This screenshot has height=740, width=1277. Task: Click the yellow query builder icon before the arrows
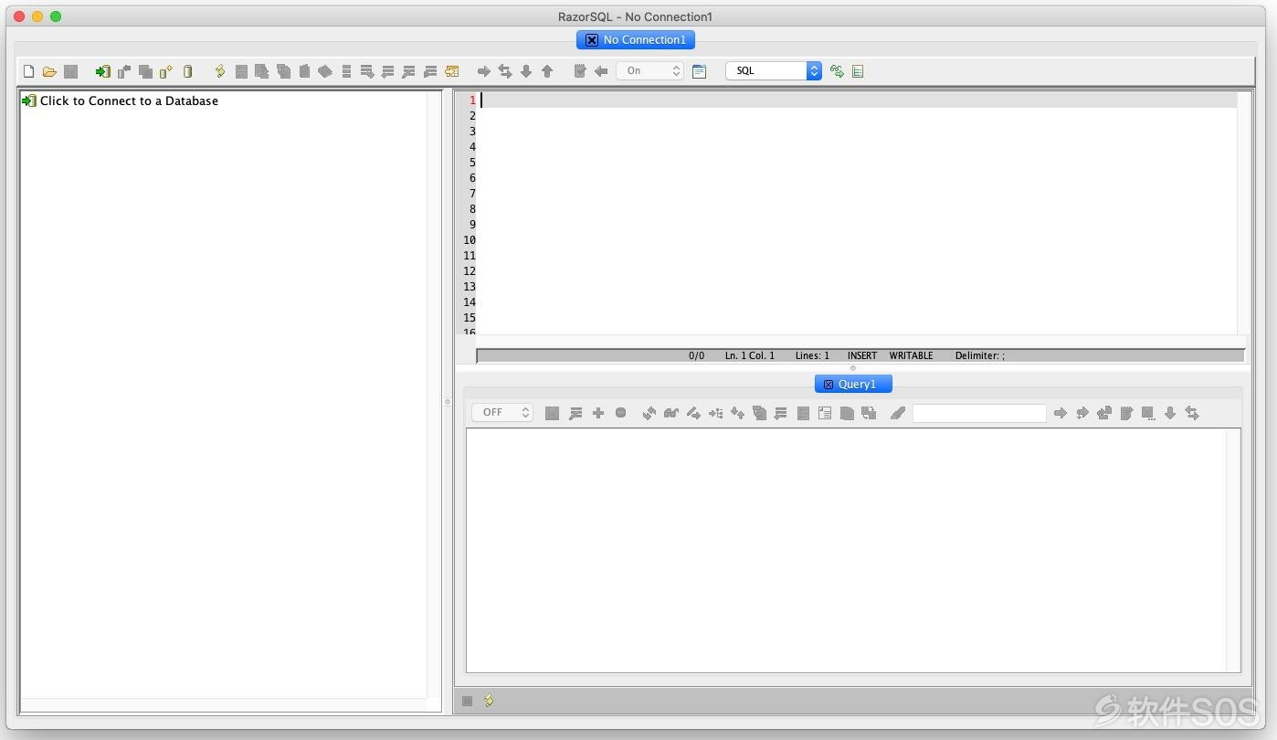[x=452, y=71]
